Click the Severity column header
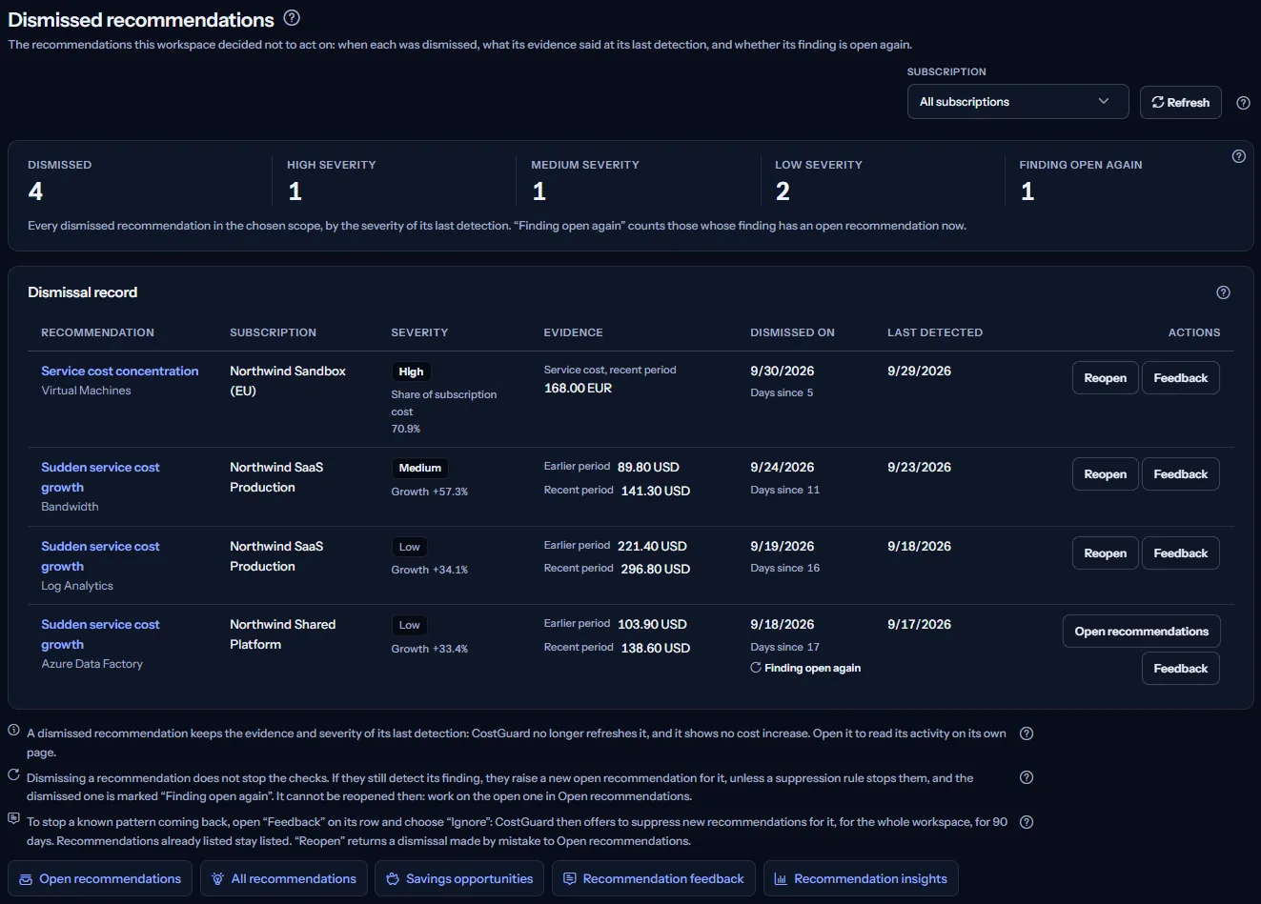 tap(419, 332)
